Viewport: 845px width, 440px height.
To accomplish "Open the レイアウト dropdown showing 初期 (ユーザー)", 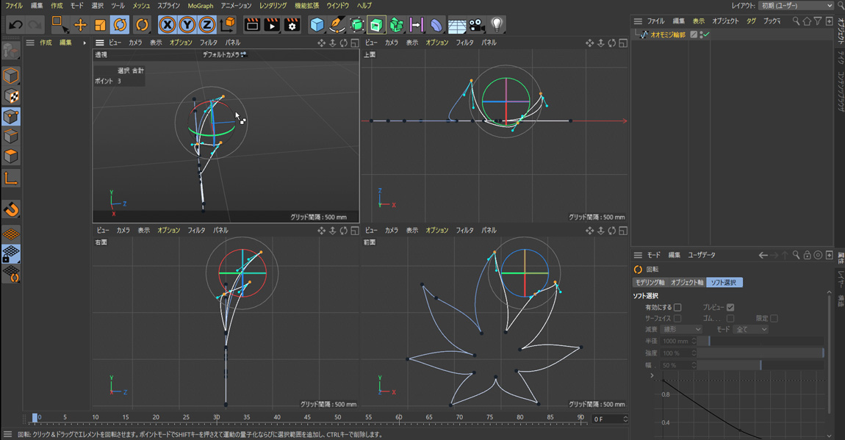I will click(x=796, y=6).
